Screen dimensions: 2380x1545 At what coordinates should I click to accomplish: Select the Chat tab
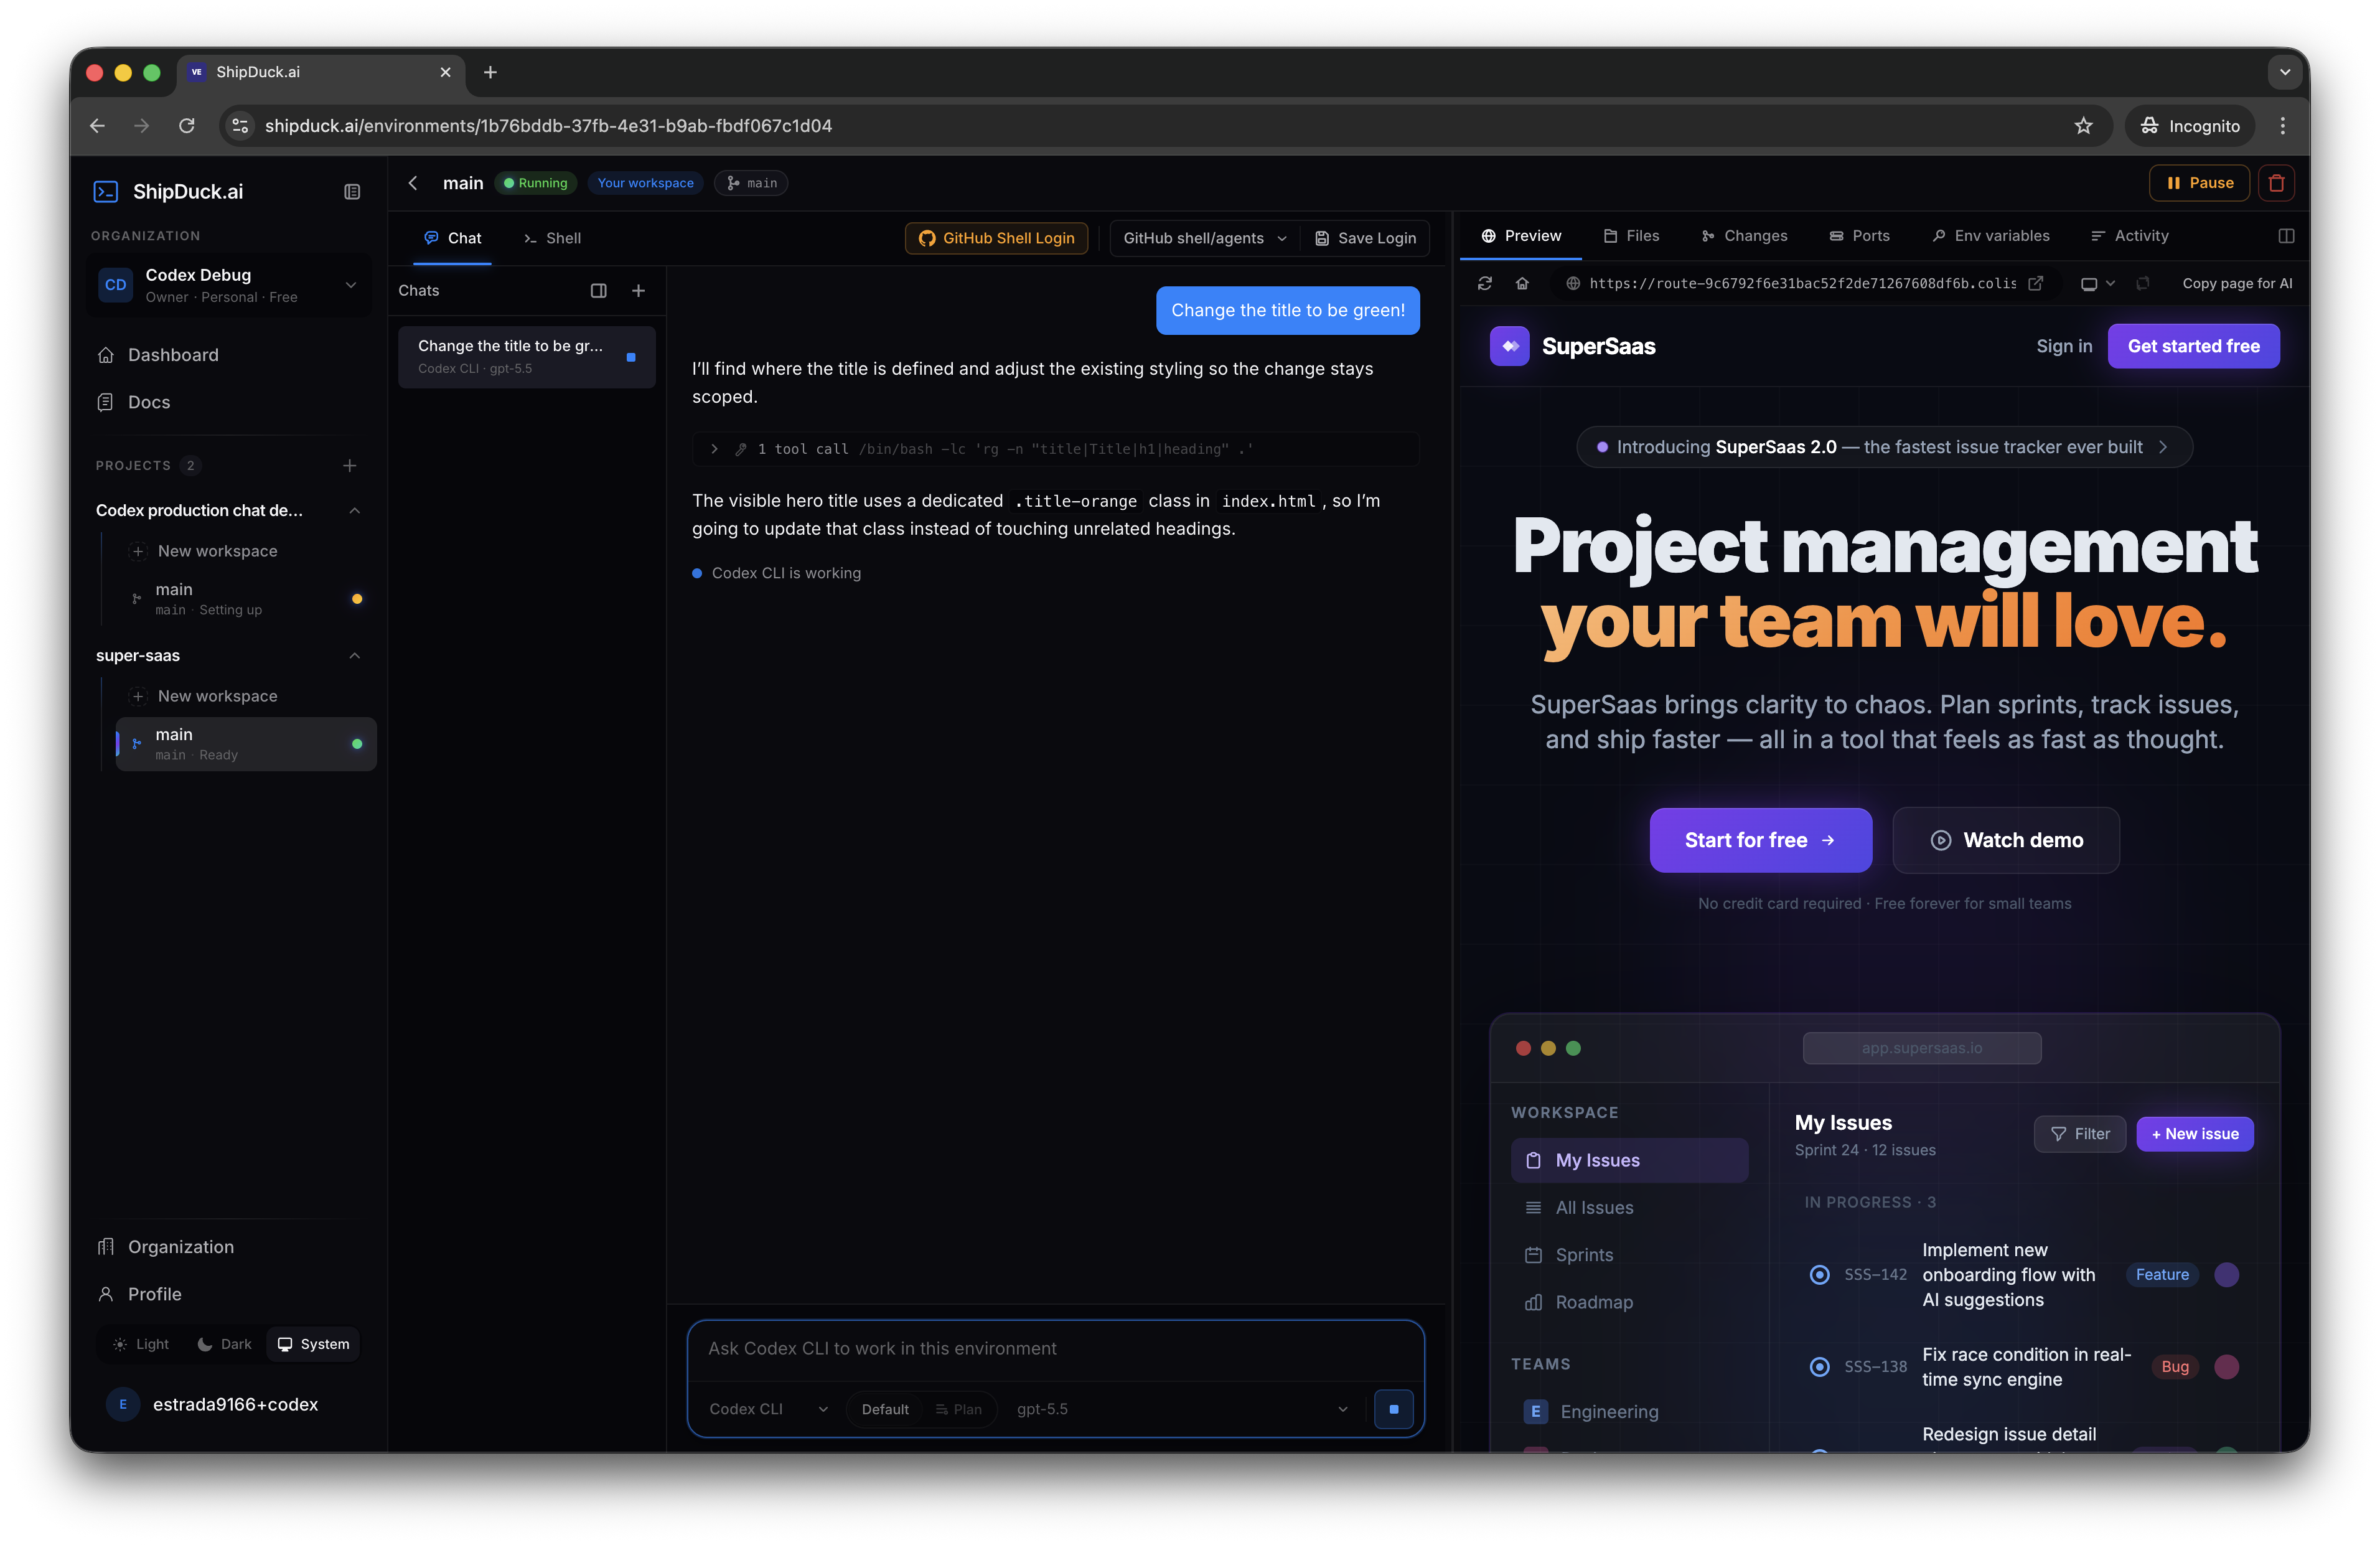(452, 238)
